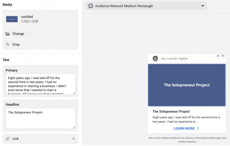Click LEARN MORE call to action

click(x=184, y=128)
